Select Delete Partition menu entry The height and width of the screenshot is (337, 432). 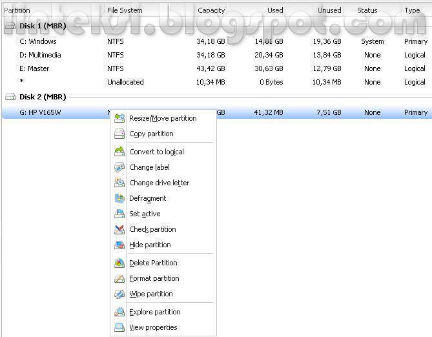163,263
